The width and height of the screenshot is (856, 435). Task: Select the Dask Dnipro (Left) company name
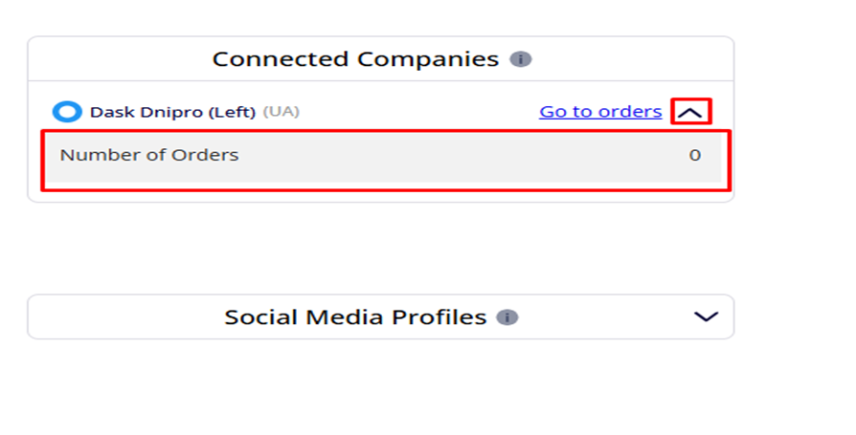(x=172, y=112)
